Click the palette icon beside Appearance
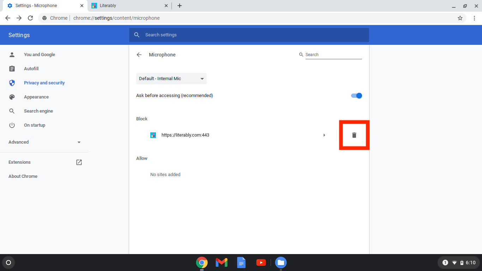This screenshot has height=271, width=482. 12,97
